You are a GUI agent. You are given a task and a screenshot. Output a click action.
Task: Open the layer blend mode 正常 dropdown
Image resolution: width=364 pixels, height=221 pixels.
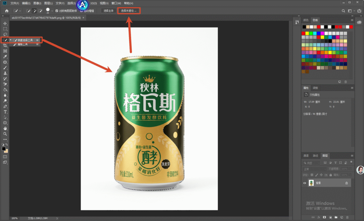[x=314, y=169]
